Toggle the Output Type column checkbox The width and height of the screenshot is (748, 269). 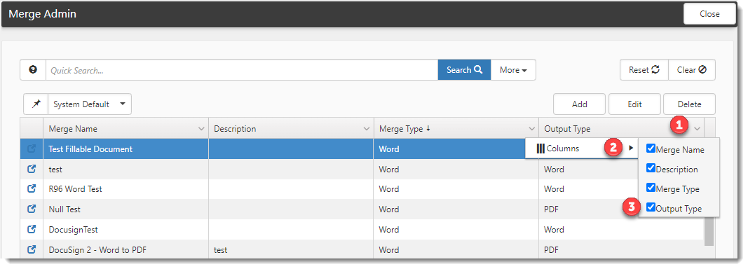(x=651, y=207)
